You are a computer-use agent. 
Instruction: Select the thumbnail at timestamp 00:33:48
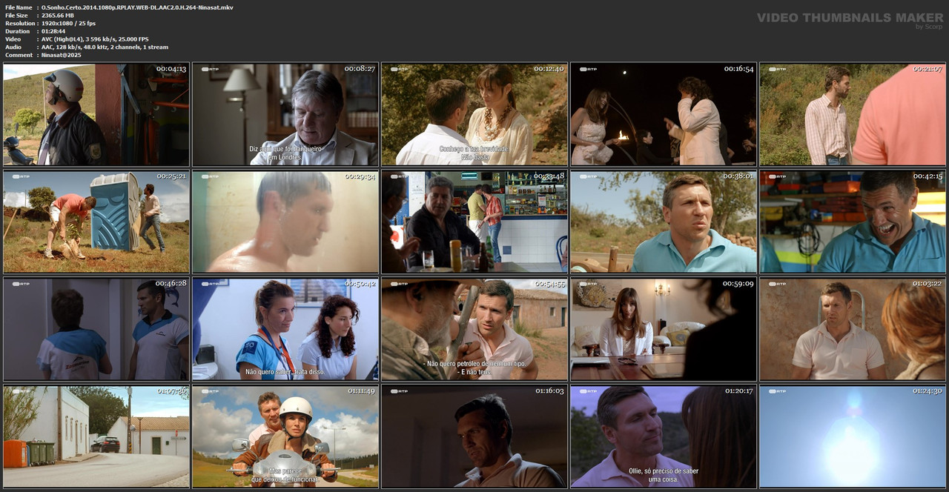coord(474,222)
